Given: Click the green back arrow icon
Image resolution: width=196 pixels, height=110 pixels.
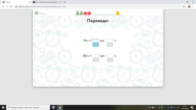Looking at the screenshot, I should coord(36,13).
